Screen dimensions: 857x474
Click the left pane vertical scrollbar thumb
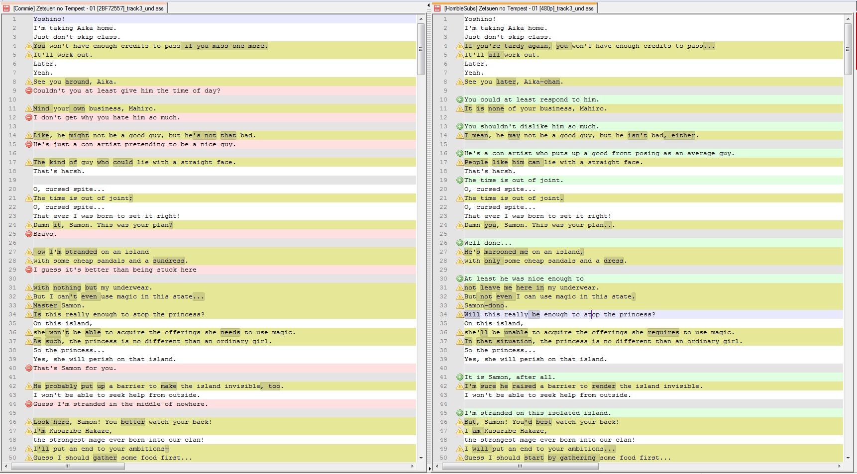421,49
